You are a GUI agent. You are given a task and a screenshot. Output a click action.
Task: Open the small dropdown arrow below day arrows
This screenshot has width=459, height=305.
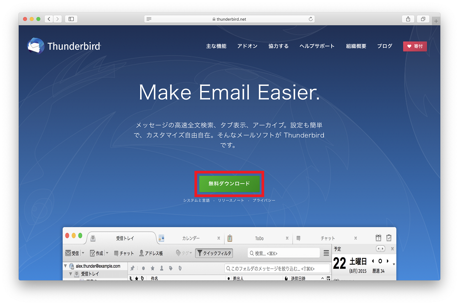394,264
